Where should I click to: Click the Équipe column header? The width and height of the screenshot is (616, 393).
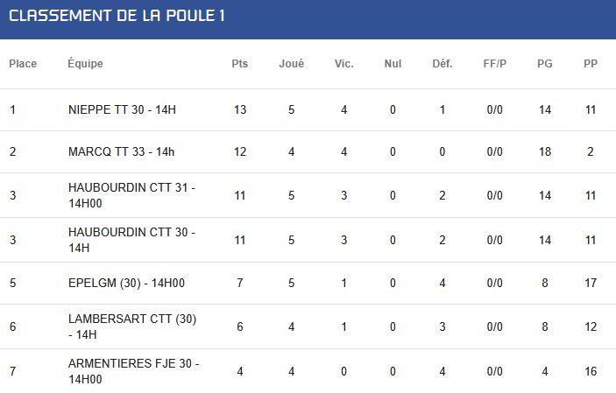pyautogui.click(x=85, y=63)
